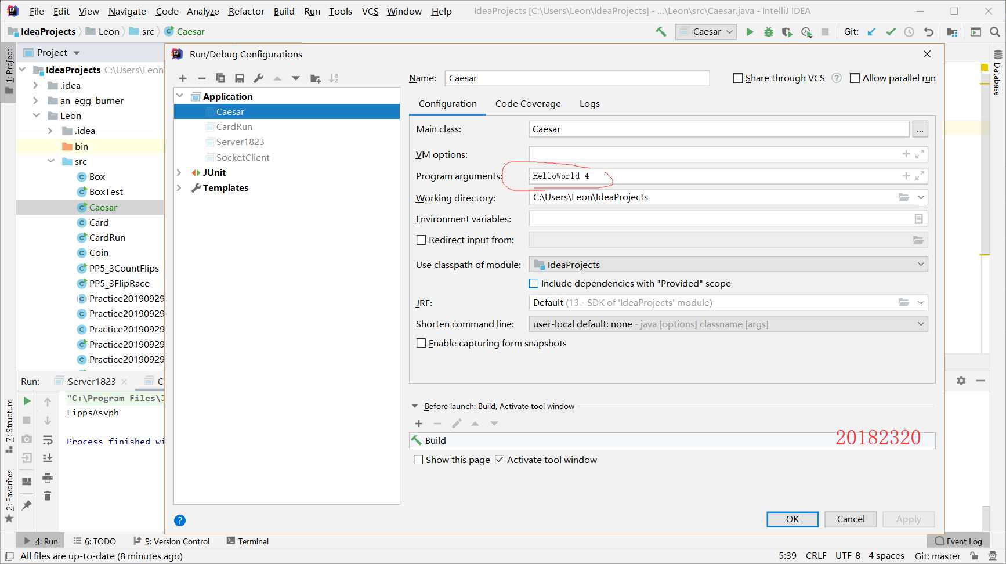Open the 9: Version Control tool window
Image resolution: width=1006 pixels, height=564 pixels.
click(171, 541)
